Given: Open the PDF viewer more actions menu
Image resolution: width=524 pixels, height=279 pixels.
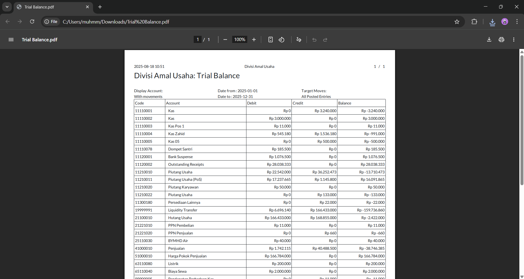Looking at the screenshot, I should coord(514,40).
